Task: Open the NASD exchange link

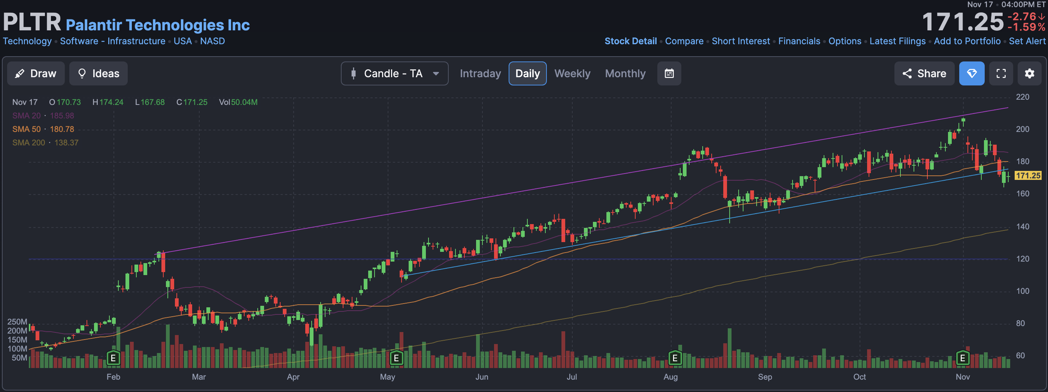Action: 212,41
